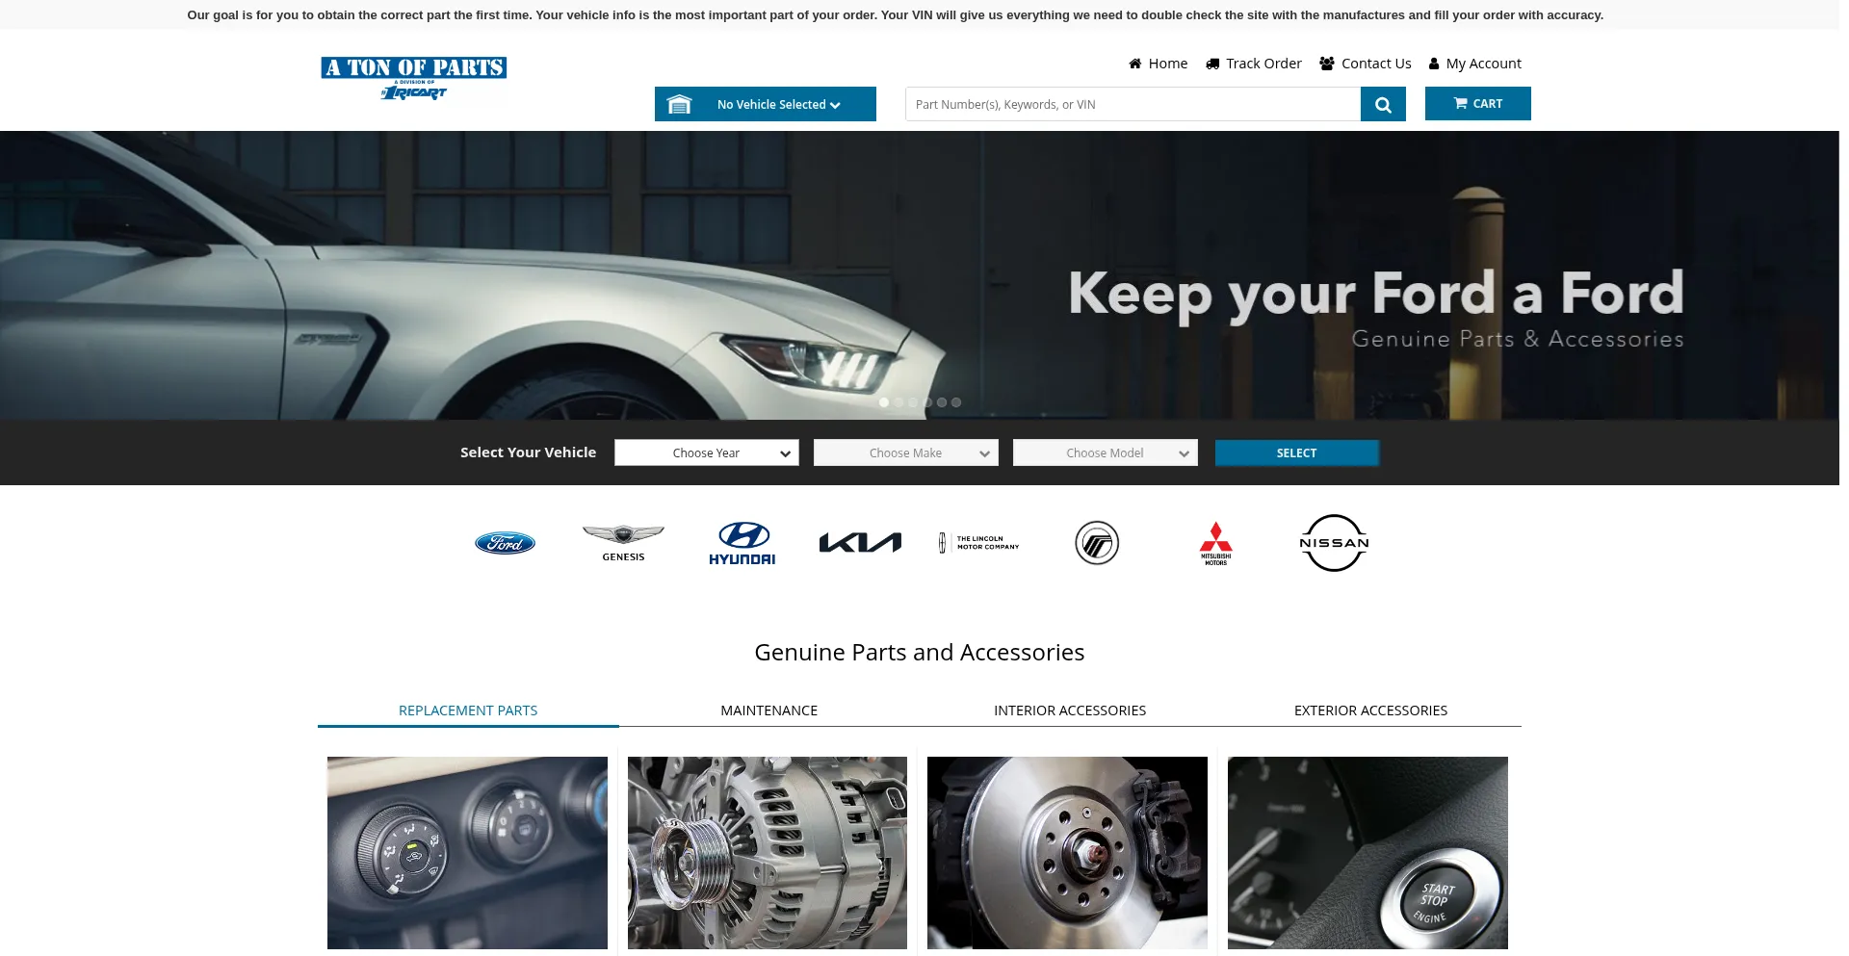This screenshot has height=956, width=1849.
Task: Click the magnifying glass search button
Action: point(1383,104)
